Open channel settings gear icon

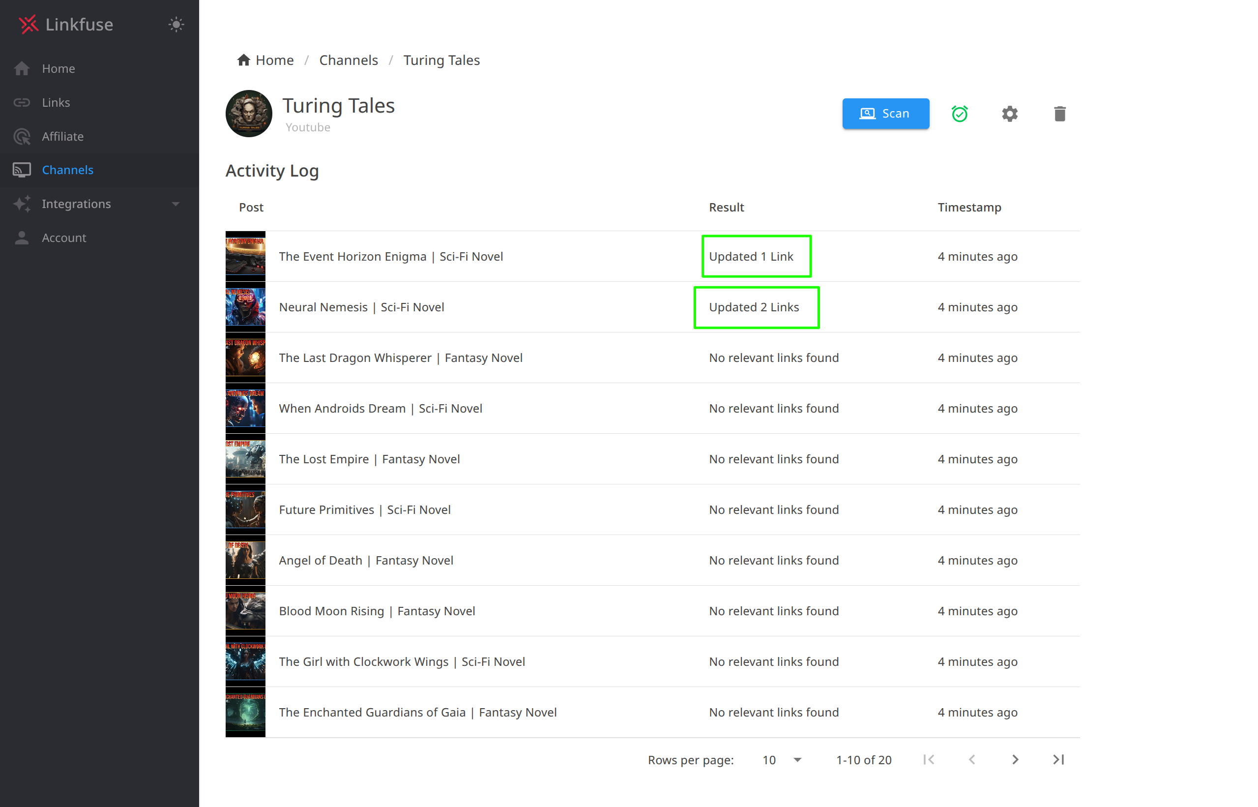(x=1009, y=113)
